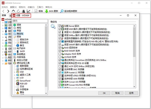Expand the LCD tree node
Viewport: 151px width, 109px height.
[x=15, y=78]
